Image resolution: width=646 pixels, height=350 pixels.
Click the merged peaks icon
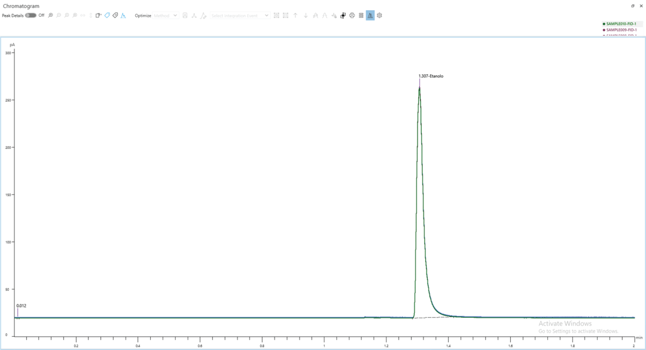point(316,15)
